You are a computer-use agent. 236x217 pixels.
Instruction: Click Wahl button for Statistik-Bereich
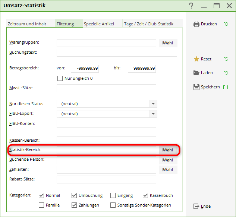(168, 150)
